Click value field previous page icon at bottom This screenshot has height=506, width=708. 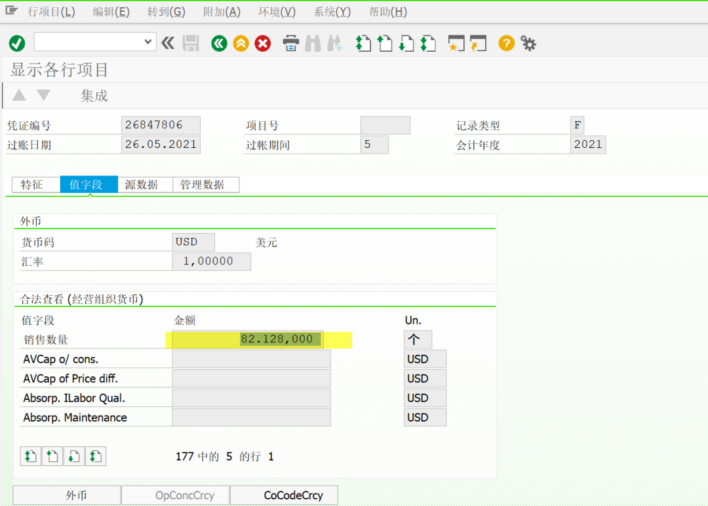coord(52,456)
